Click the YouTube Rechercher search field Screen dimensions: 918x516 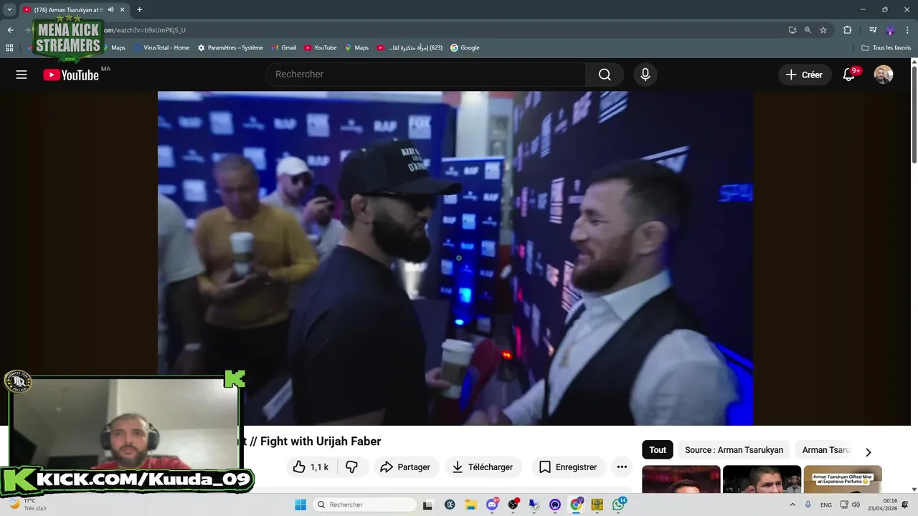[426, 75]
